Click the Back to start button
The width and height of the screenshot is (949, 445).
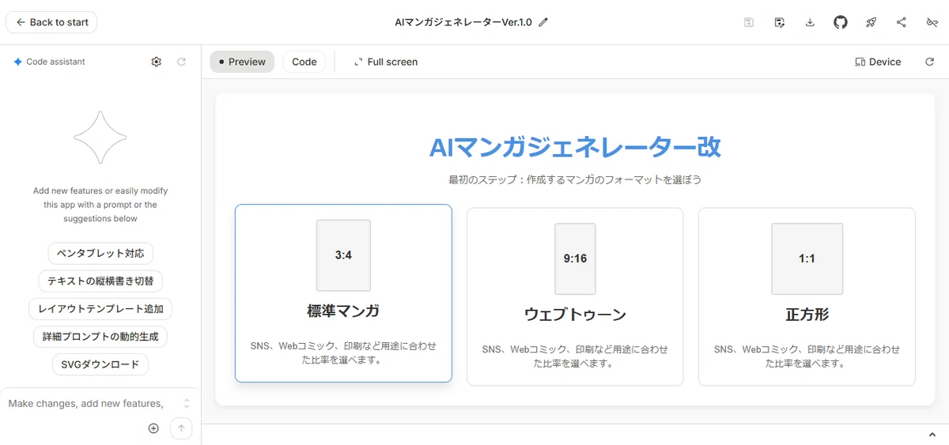51,22
